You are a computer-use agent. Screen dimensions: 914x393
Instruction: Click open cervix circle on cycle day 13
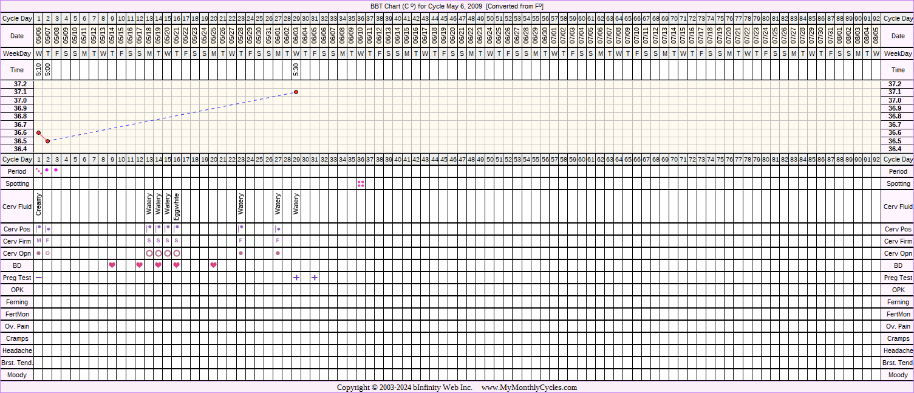pyautogui.click(x=149, y=253)
